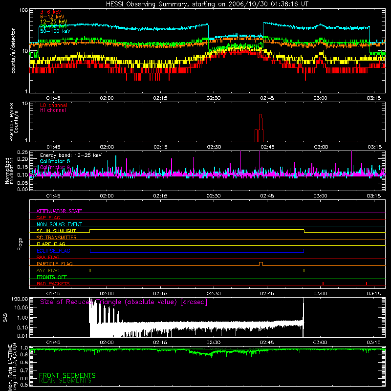
Task: Click the '02:45' tick under the flags plot
Action: point(267,294)
